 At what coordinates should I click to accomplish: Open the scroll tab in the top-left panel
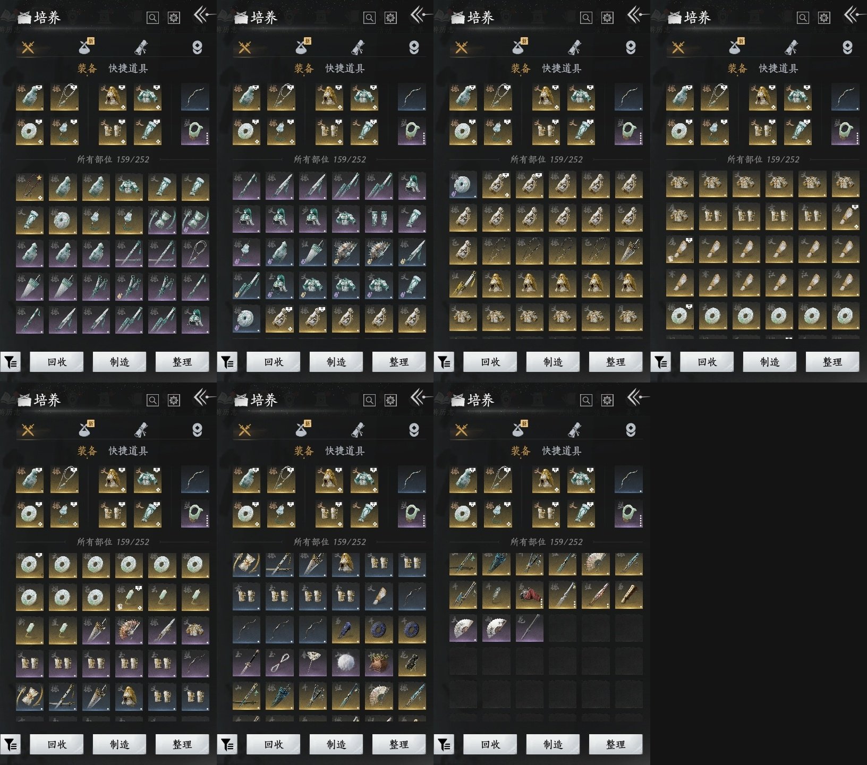point(141,48)
